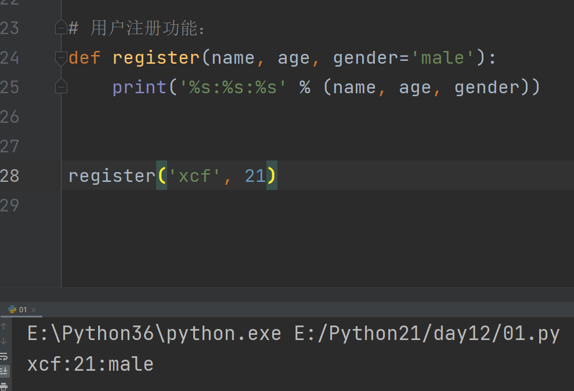
Task: Click the register function name in def
Action: [x=156, y=58]
